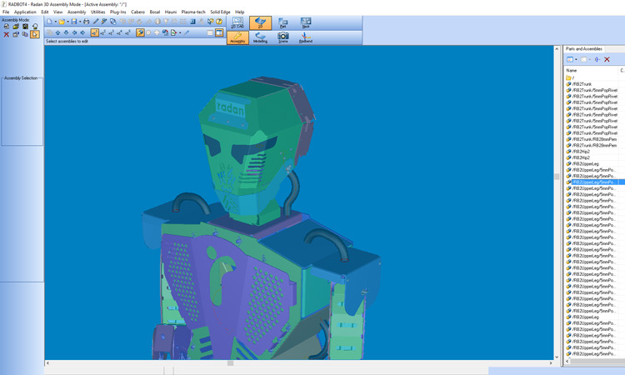Select the Assembly wrench mode button
625x375 pixels.
237,37
